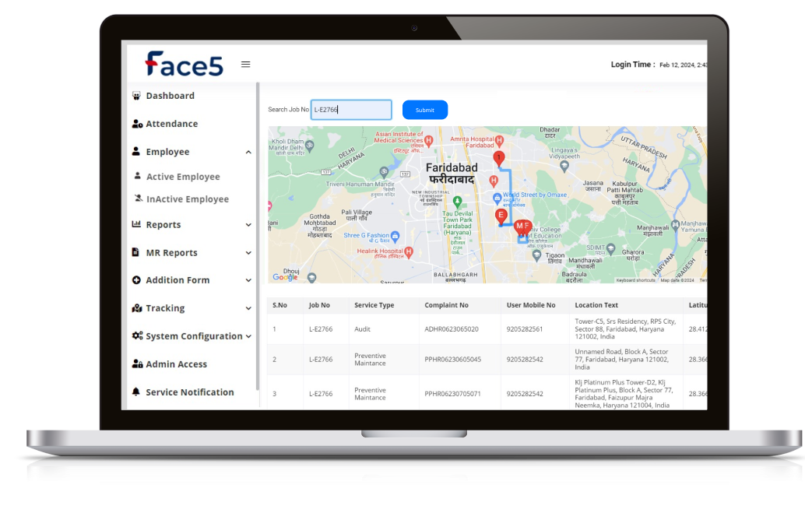This screenshot has height=506, width=805.
Task: Click the Face5 logo
Action: click(x=185, y=64)
